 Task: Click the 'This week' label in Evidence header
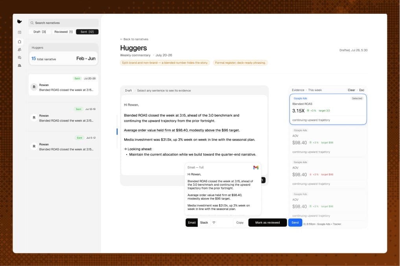[x=315, y=90]
